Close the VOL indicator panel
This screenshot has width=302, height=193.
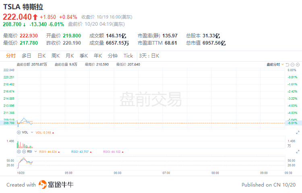pos(19,132)
